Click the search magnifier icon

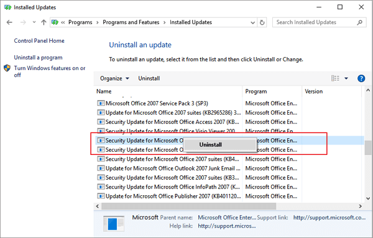(x=360, y=22)
